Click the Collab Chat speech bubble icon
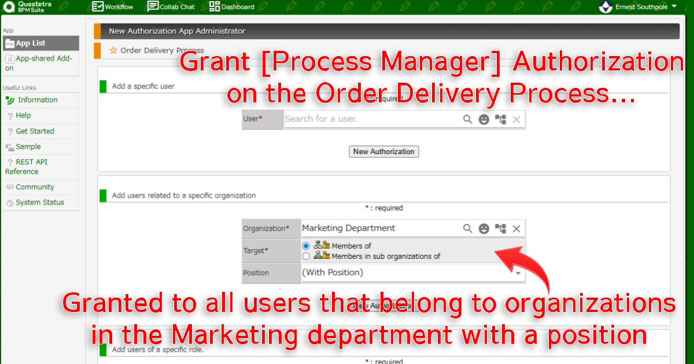The image size is (694, 364). (153, 7)
